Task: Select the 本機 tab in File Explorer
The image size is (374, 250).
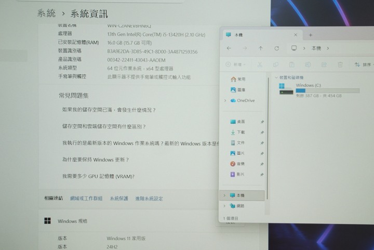Action: pyautogui.click(x=260, y=35)
